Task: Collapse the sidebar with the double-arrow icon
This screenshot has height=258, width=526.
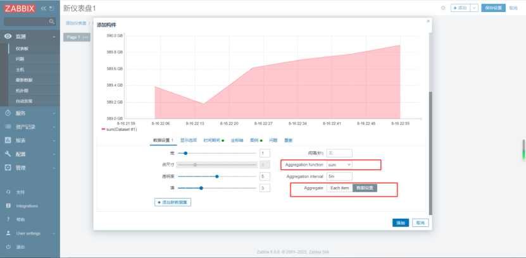Action: [x=43, y=9]
